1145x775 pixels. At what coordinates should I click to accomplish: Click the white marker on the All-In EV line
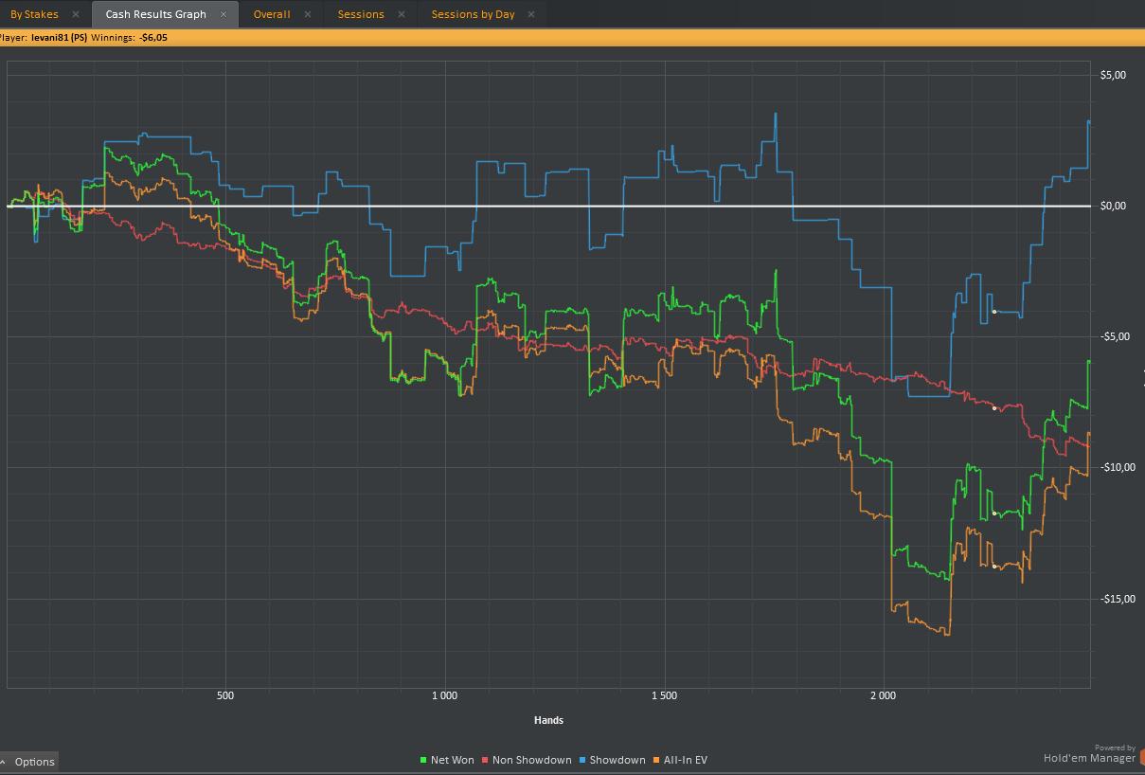tap(994, 566)
